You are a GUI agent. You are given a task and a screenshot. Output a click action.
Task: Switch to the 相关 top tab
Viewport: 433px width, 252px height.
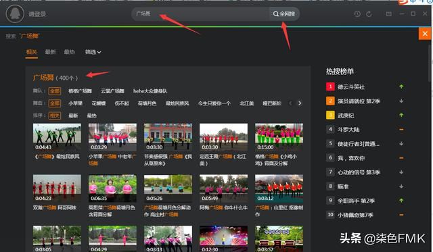[x=32, y=52]
